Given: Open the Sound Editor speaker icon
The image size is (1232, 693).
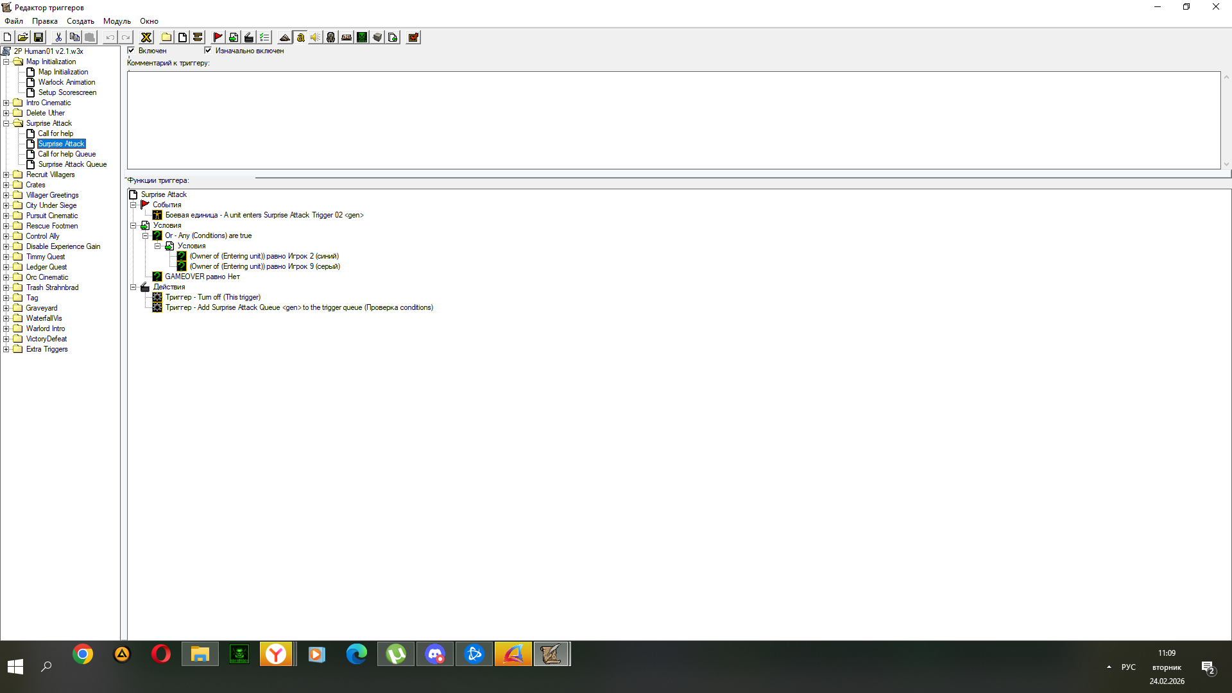Looking at the screenshot, I should click(315, 37).
